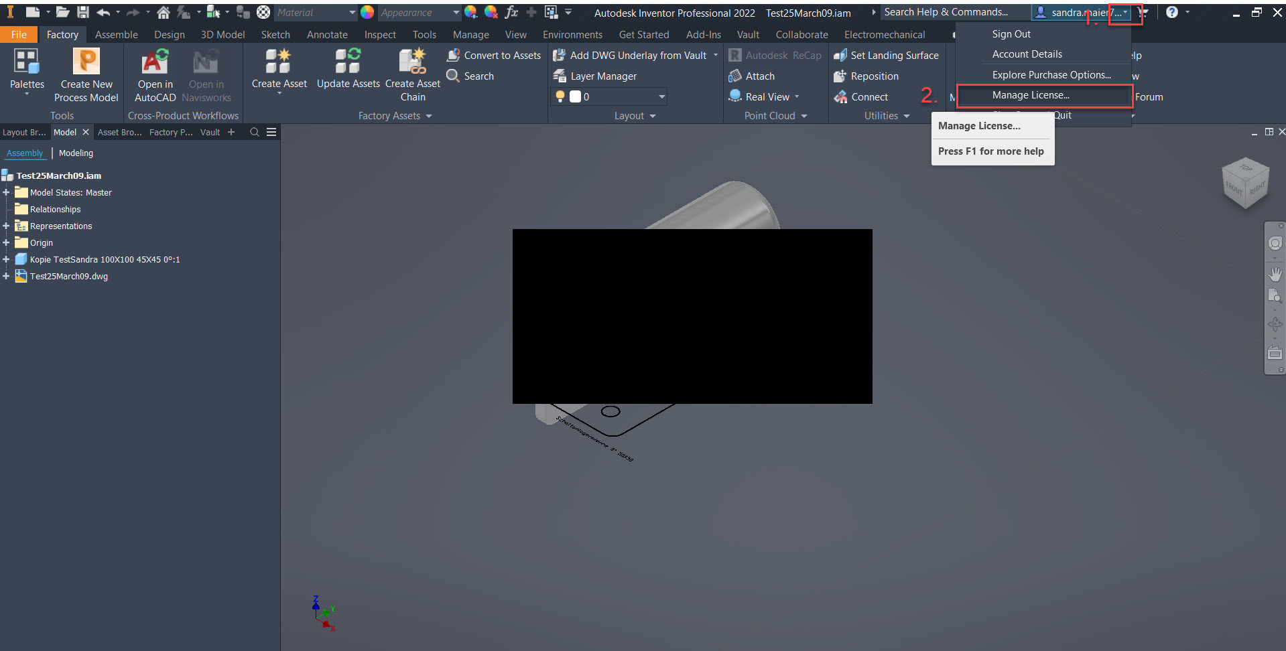Open the Palettes tool

click(x=27, y=72)
